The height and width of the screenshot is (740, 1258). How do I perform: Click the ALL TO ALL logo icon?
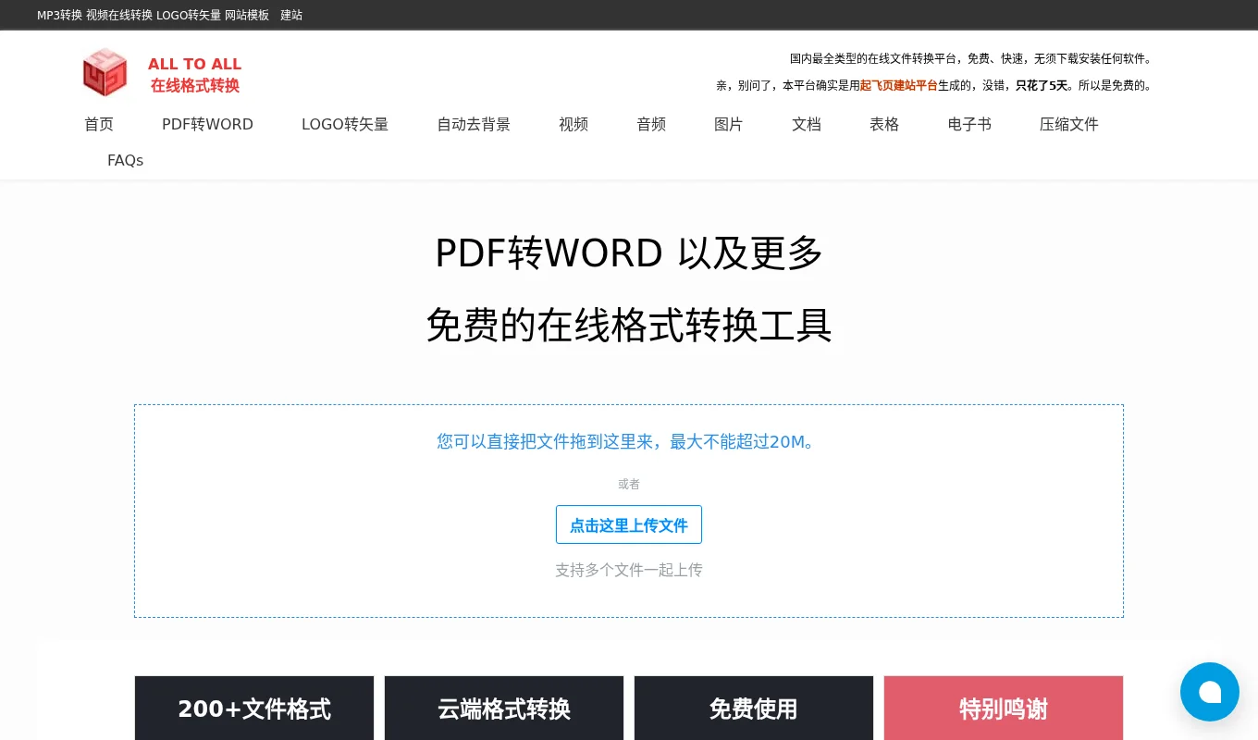point(105,72)
